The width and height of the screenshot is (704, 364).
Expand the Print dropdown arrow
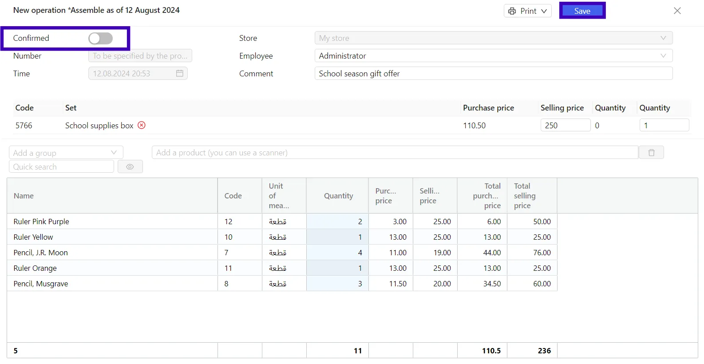click(x=544, y=11)
